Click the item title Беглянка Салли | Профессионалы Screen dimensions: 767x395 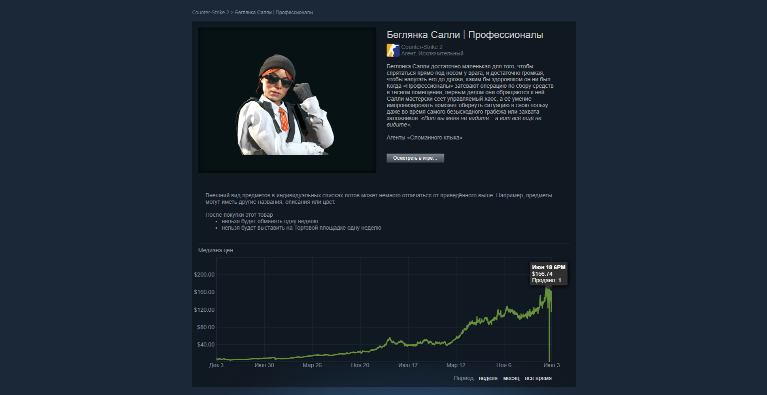tap(465, 35)
